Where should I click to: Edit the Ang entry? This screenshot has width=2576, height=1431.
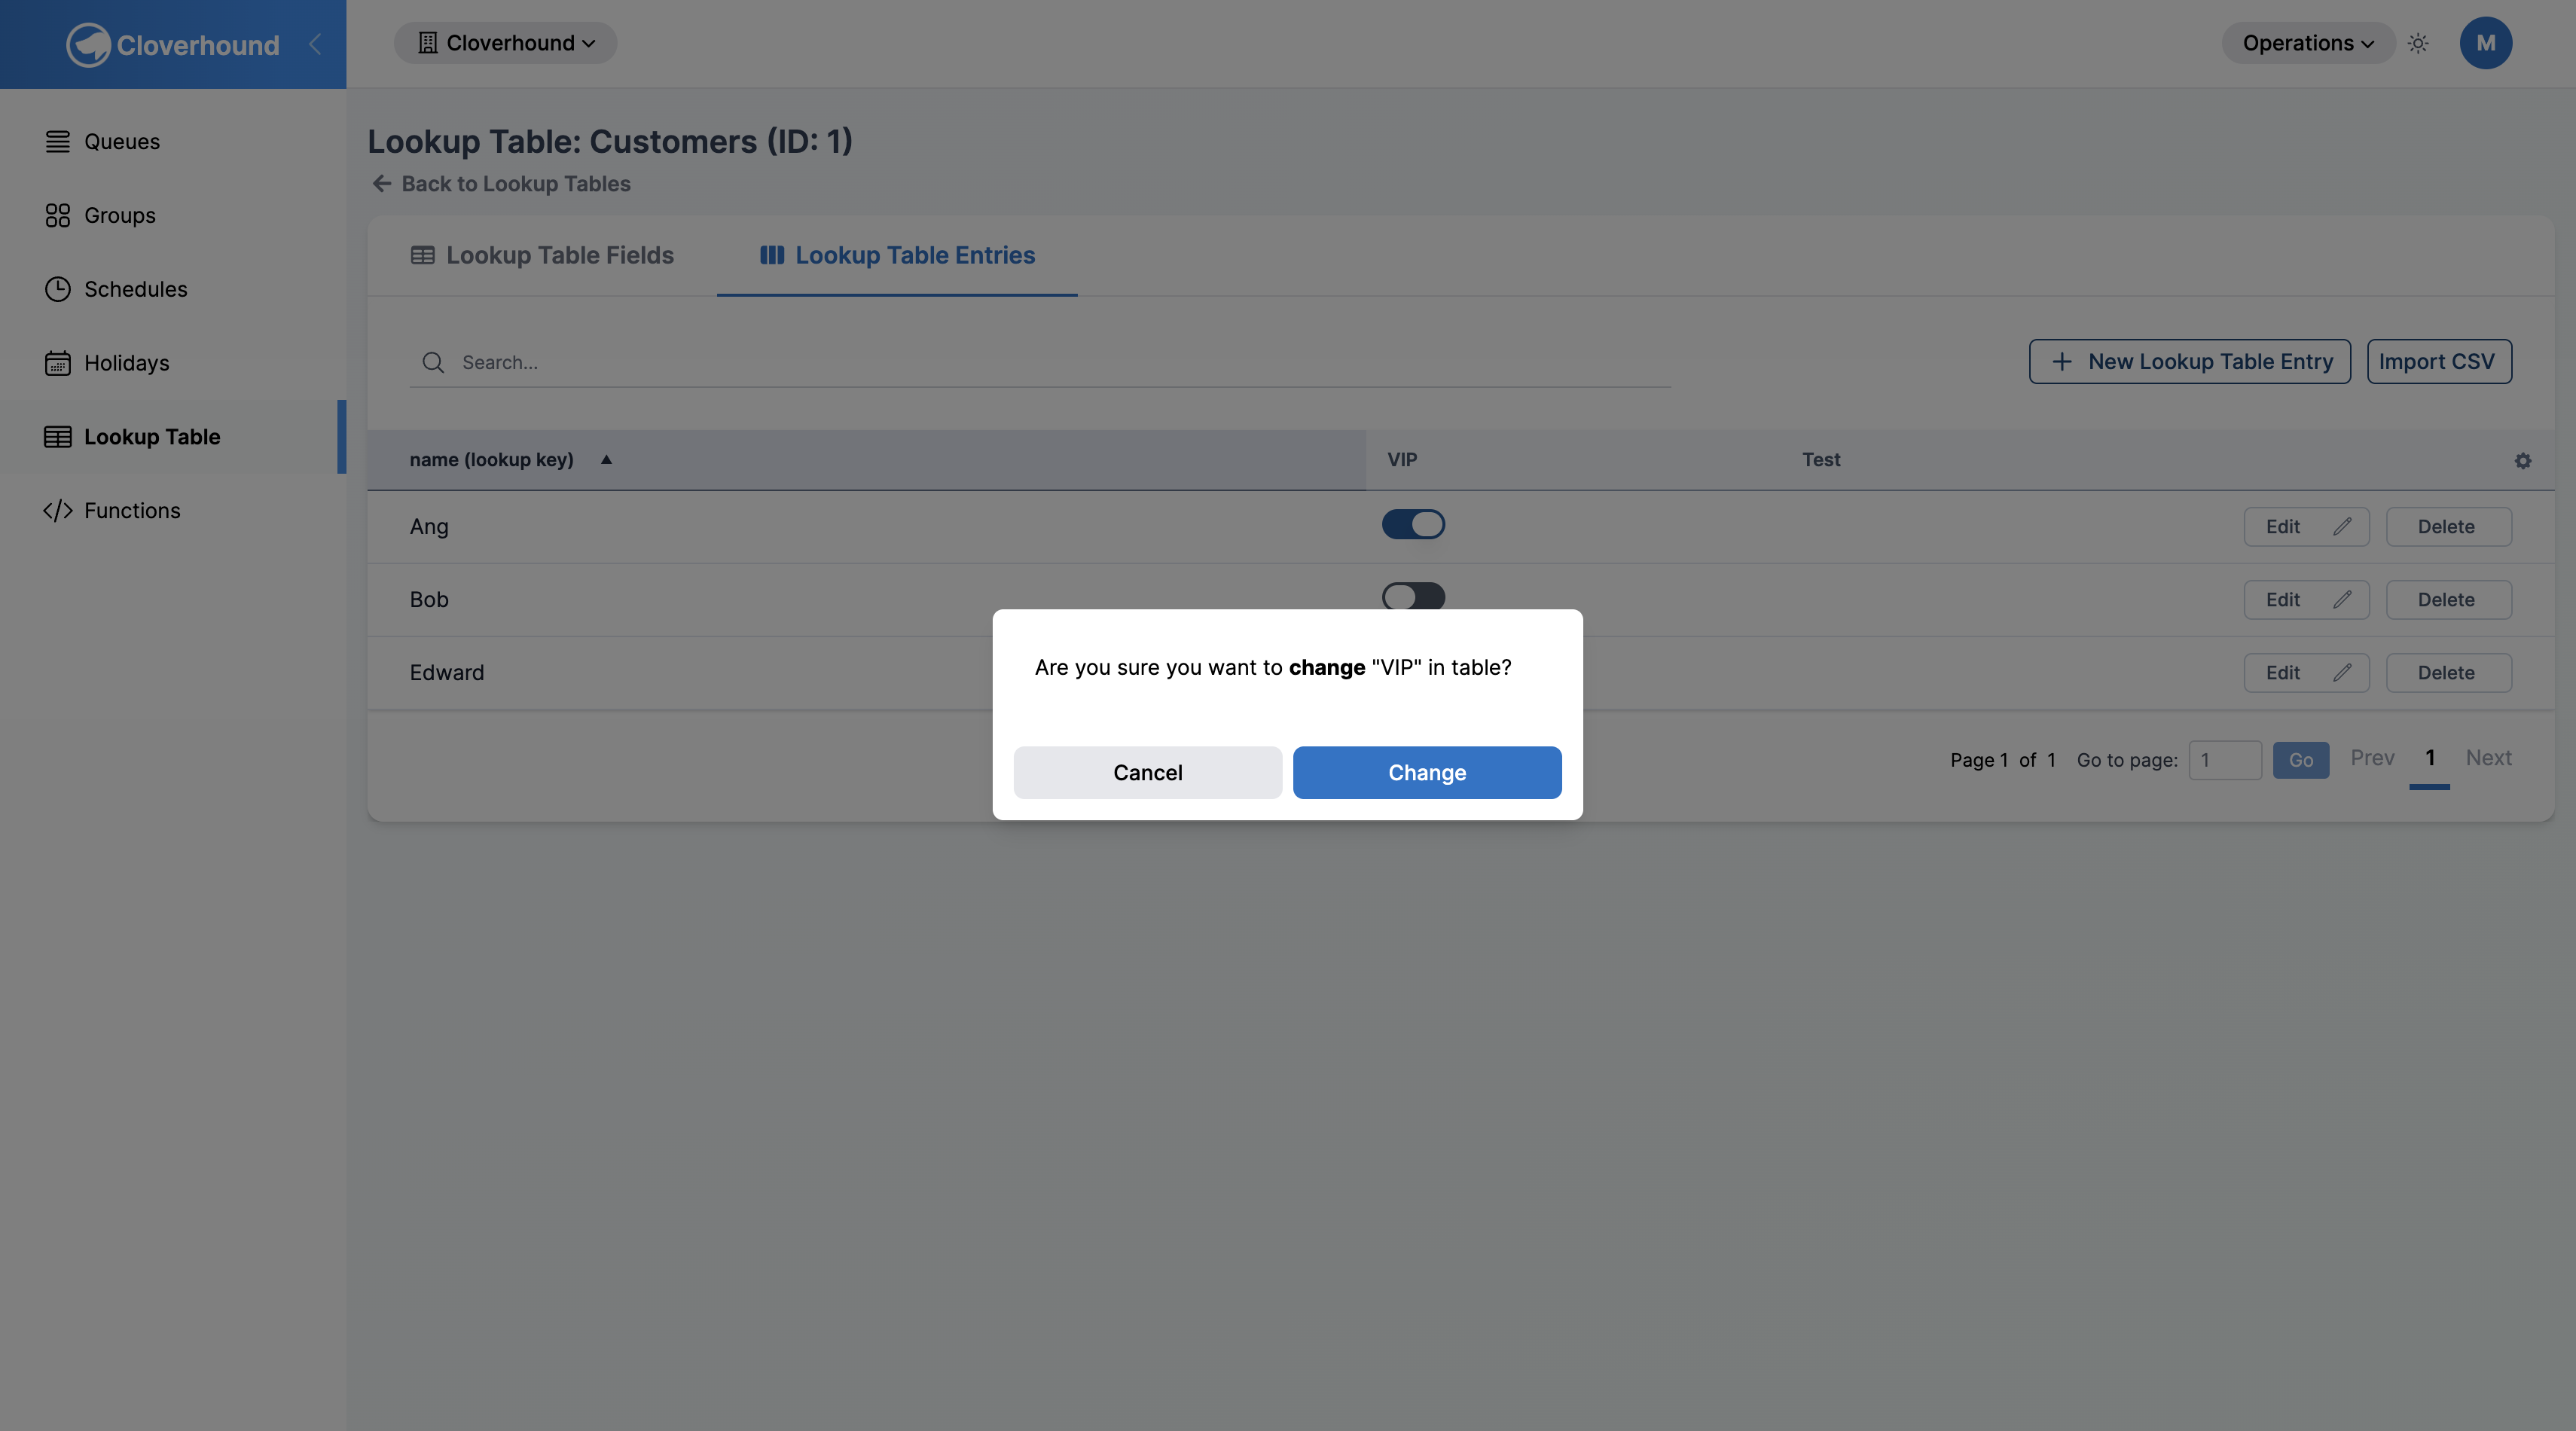(x=2306, y=527)
